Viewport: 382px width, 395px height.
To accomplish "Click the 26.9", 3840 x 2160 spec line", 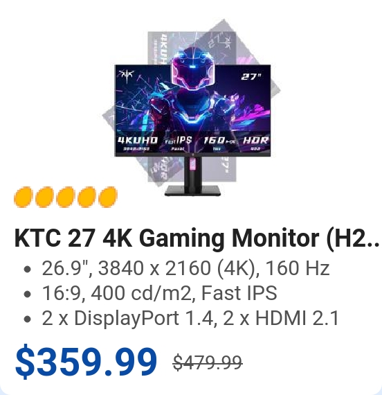I will click(x=185, y=268).
